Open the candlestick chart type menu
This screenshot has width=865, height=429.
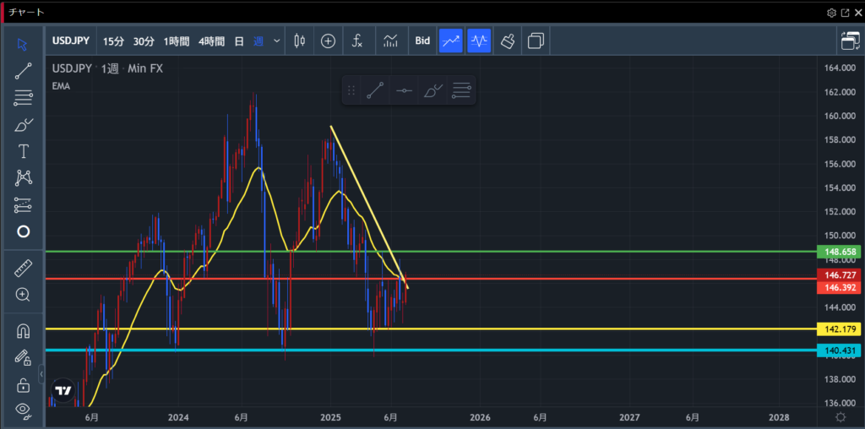(x=300, y=41)
